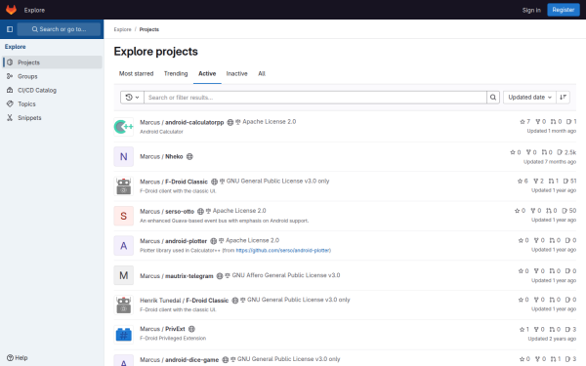Select the Active tab
Image resolution: width=586 pixels, height=366 pixels.
pyautogui.click(x=207, y=73)
